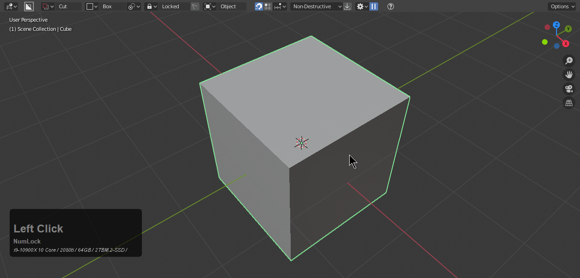The height and width of the screenshot is (278, 580).
Task: Click the Zoom magnifier in the sidebar
Action: pyautogui.click(x=569, y=60)
